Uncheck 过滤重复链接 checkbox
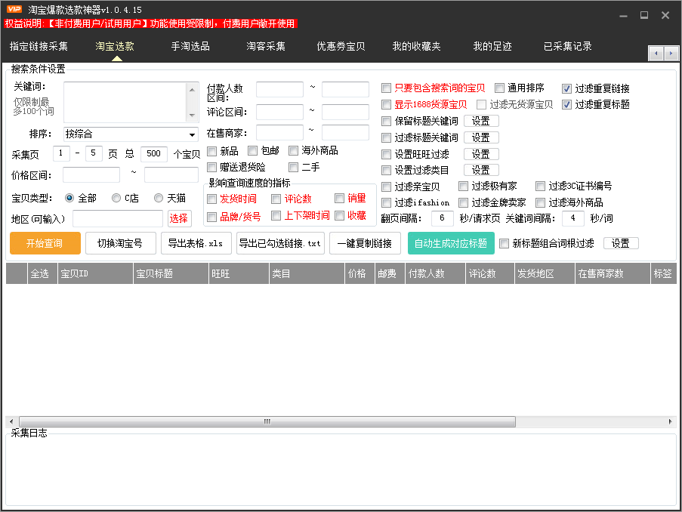 click(566, 89)
